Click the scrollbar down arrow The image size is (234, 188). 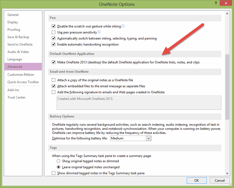227,173
